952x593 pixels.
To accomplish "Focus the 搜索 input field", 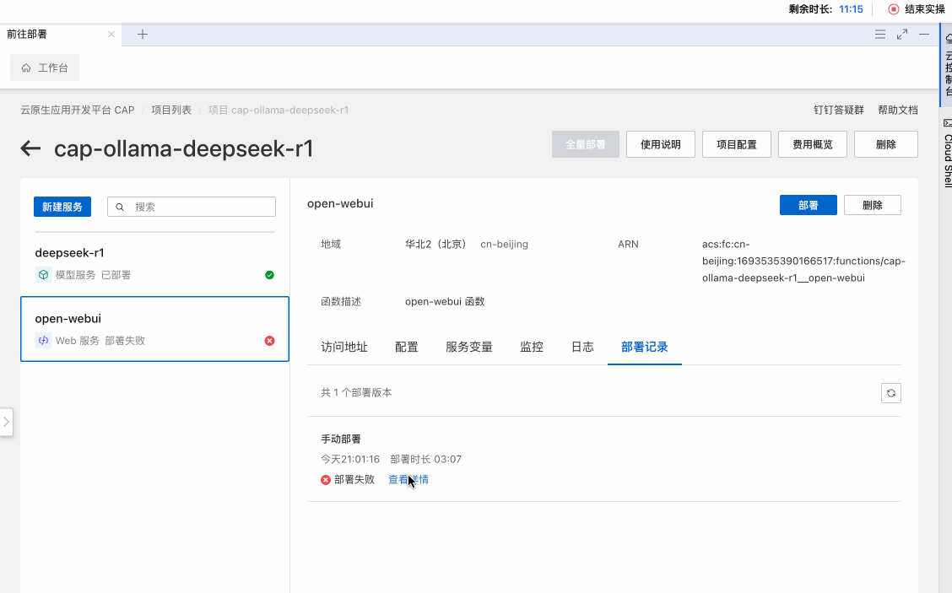I will point(192,207).
